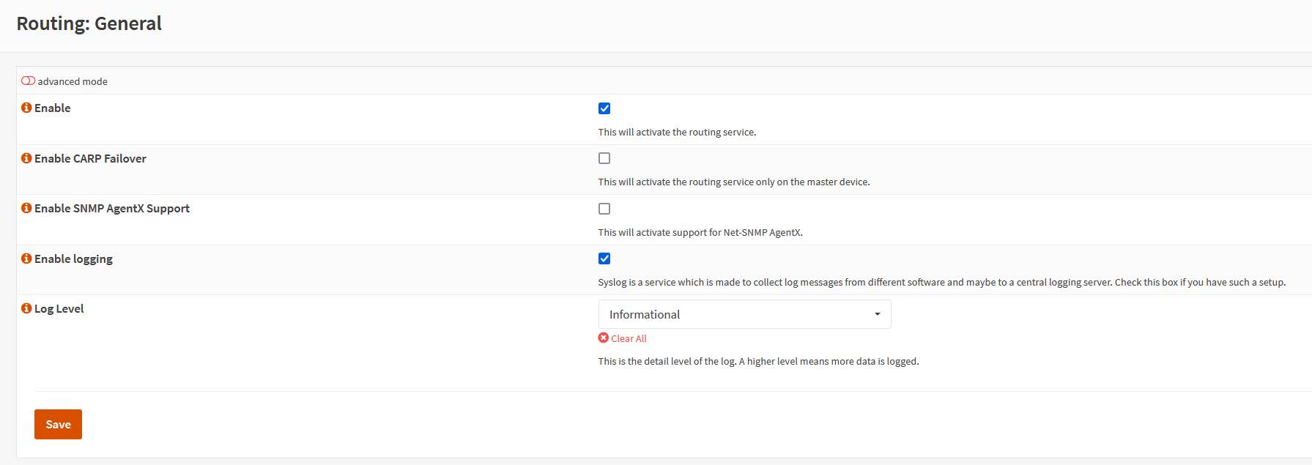Image resolution: width=1312 pixels, height=465 pixels.
Task: Click the Log Level label text
Action: (59, 309)
